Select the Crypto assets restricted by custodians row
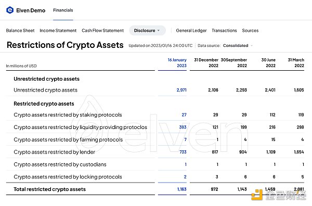 (155, 164)
